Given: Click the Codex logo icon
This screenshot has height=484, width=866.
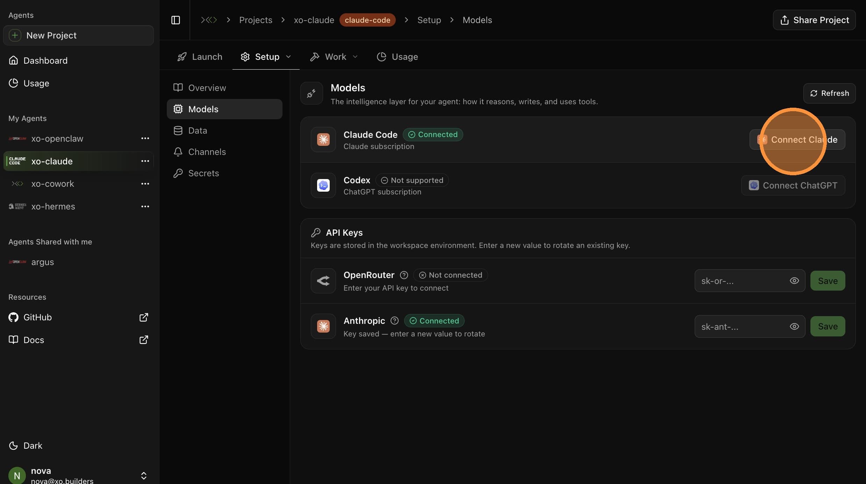Looking at the screenshot, I should tap(323, 185).
